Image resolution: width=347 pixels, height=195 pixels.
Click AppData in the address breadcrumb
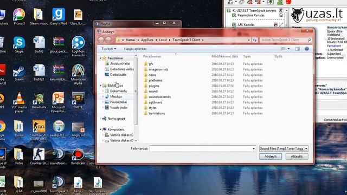point(147,40)
